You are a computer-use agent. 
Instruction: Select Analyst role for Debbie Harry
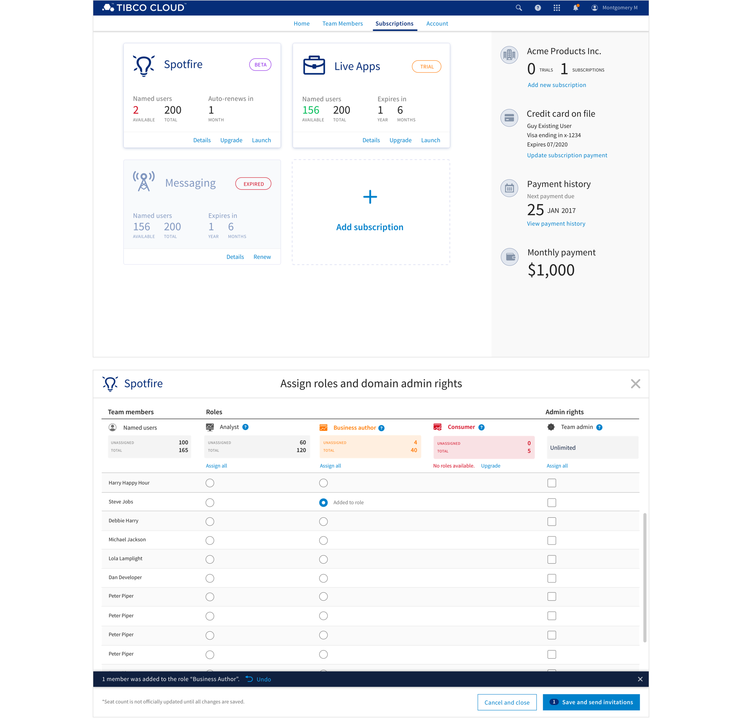(x=210, y=521)
